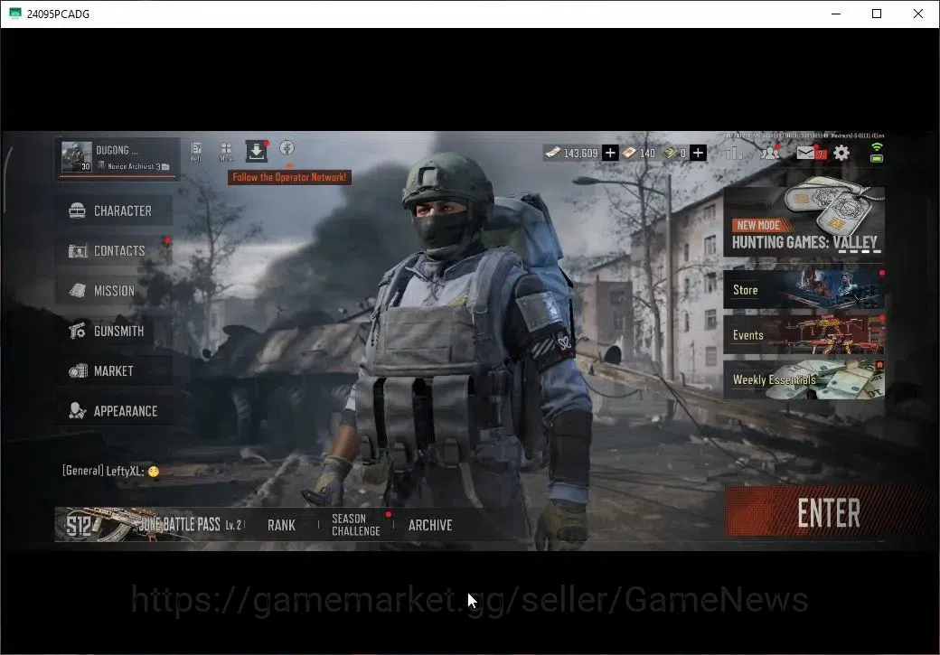
Task: Open the Events panel
Action: click(804, 335)
